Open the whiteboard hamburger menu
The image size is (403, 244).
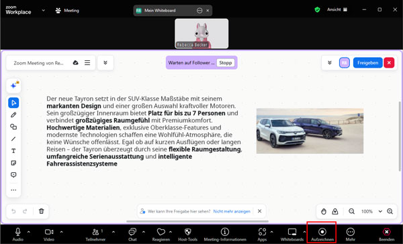point(87,62)
